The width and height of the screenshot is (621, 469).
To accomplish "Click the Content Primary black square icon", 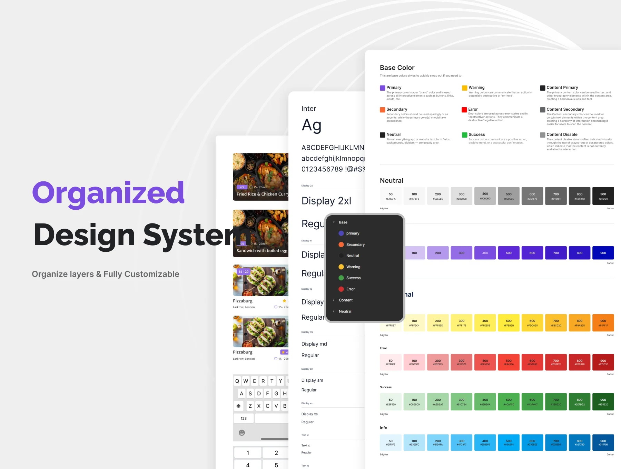I will pos(543,88).
